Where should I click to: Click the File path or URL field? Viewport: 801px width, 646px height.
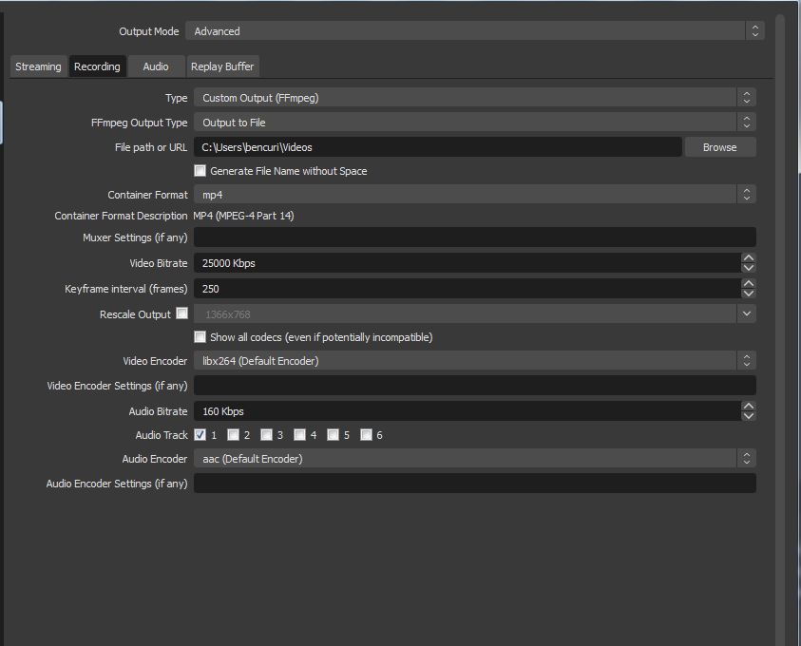(437, 147)
